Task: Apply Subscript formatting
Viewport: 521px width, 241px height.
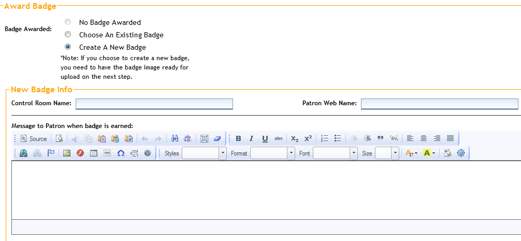Action: 294,138
